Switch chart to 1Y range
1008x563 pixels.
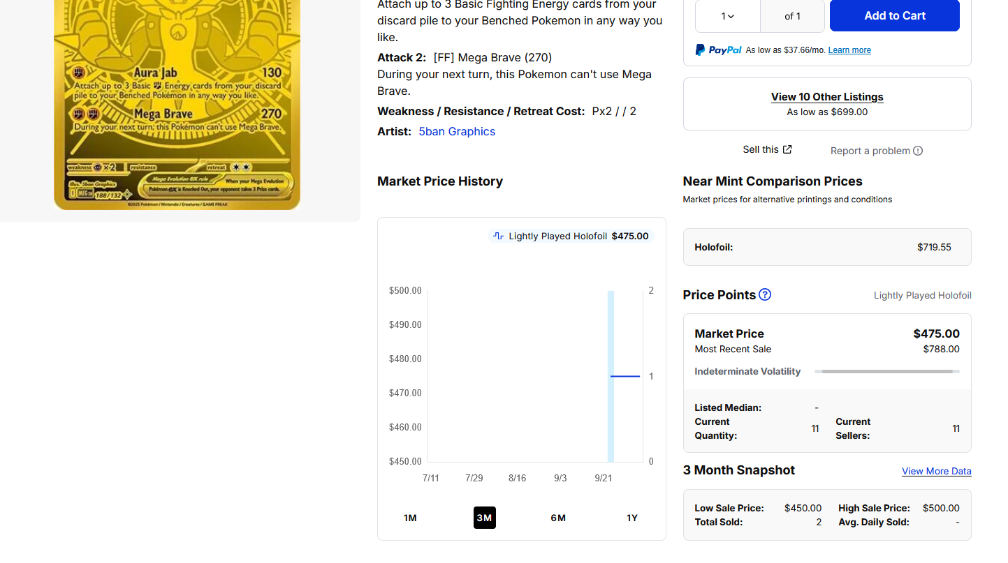pyautogui.click(x=632, y=518)
